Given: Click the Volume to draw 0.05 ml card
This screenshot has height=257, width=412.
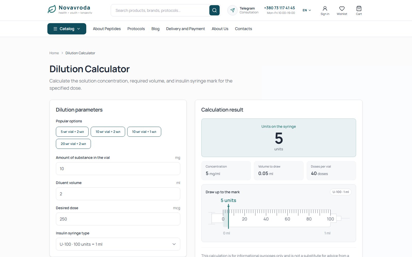Looking at the screenshot, I should pos(279,171).
